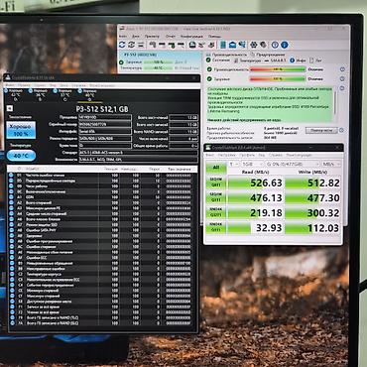Viewport: 367px width, 367px height.
Task: Click the Здоровье progress bar in Hard Disk Sentinel overview
Action: 278,79
